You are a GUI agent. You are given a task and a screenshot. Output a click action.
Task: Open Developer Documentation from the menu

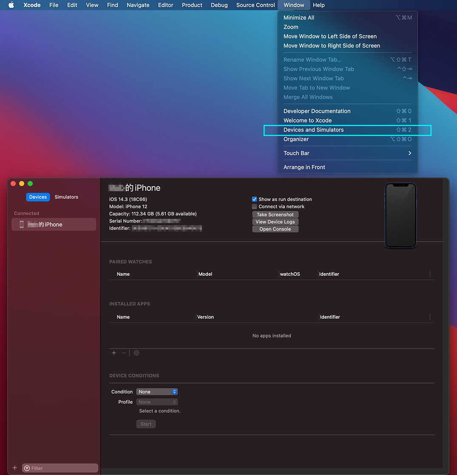click(x=347, y=111)
